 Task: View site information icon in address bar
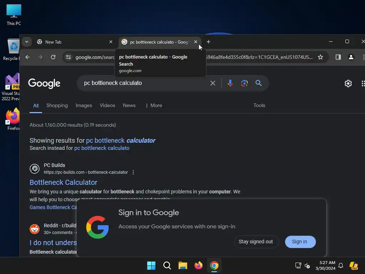coord(68,57)
